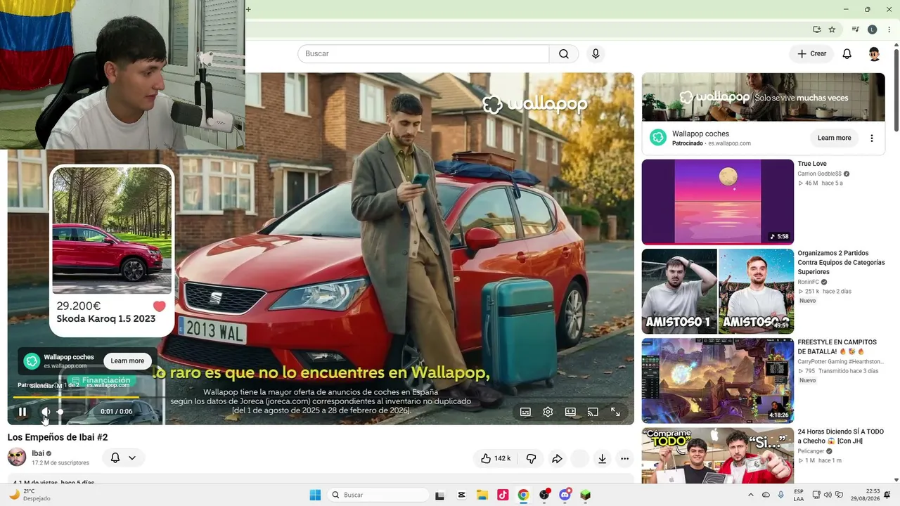Open Discord from the taskbar
This screenshot has height=506, width=900.
click(565, 495)
